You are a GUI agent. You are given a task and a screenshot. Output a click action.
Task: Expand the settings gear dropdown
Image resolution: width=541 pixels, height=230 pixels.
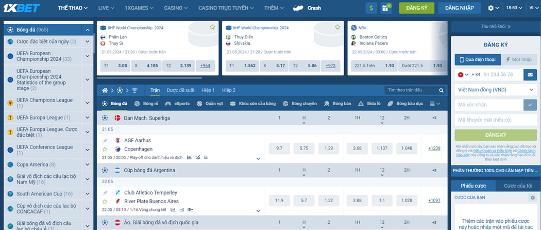tap(493, 8)
